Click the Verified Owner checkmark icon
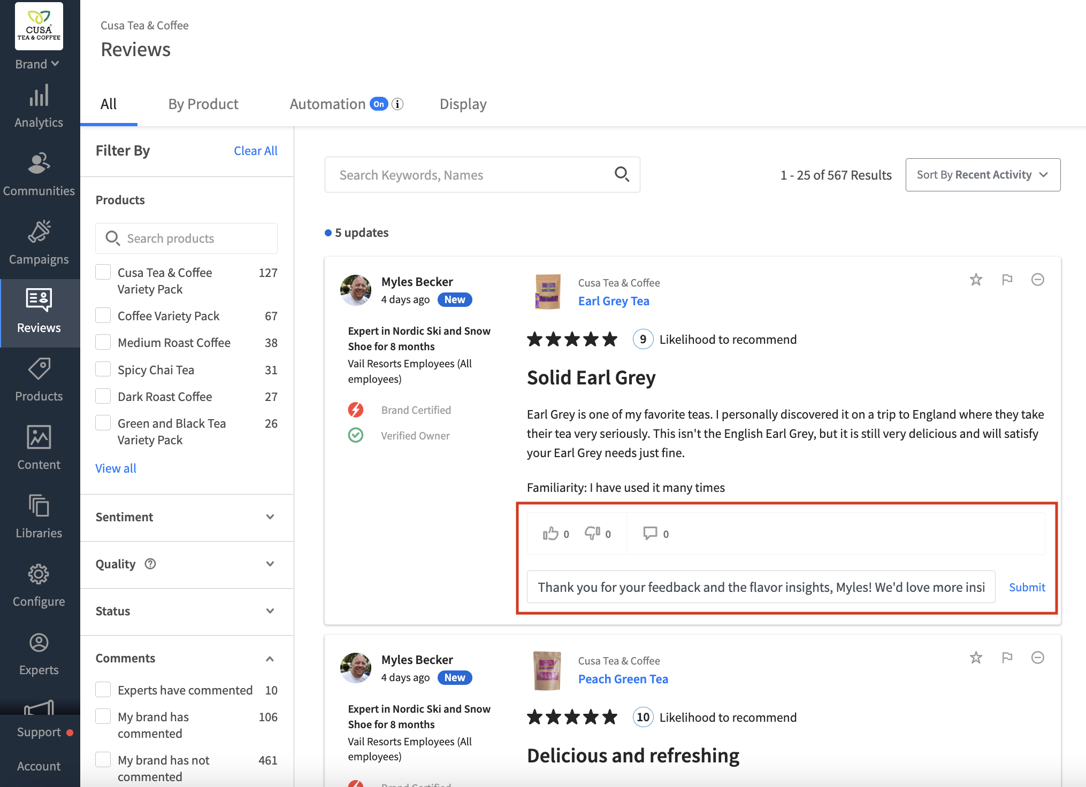 (x=356, y=435)
